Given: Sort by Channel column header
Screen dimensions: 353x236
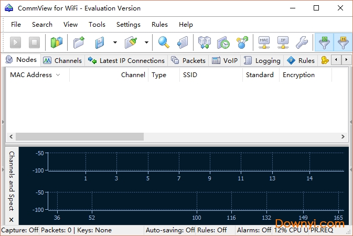Looking at the screenshot, I should point(109,75).
